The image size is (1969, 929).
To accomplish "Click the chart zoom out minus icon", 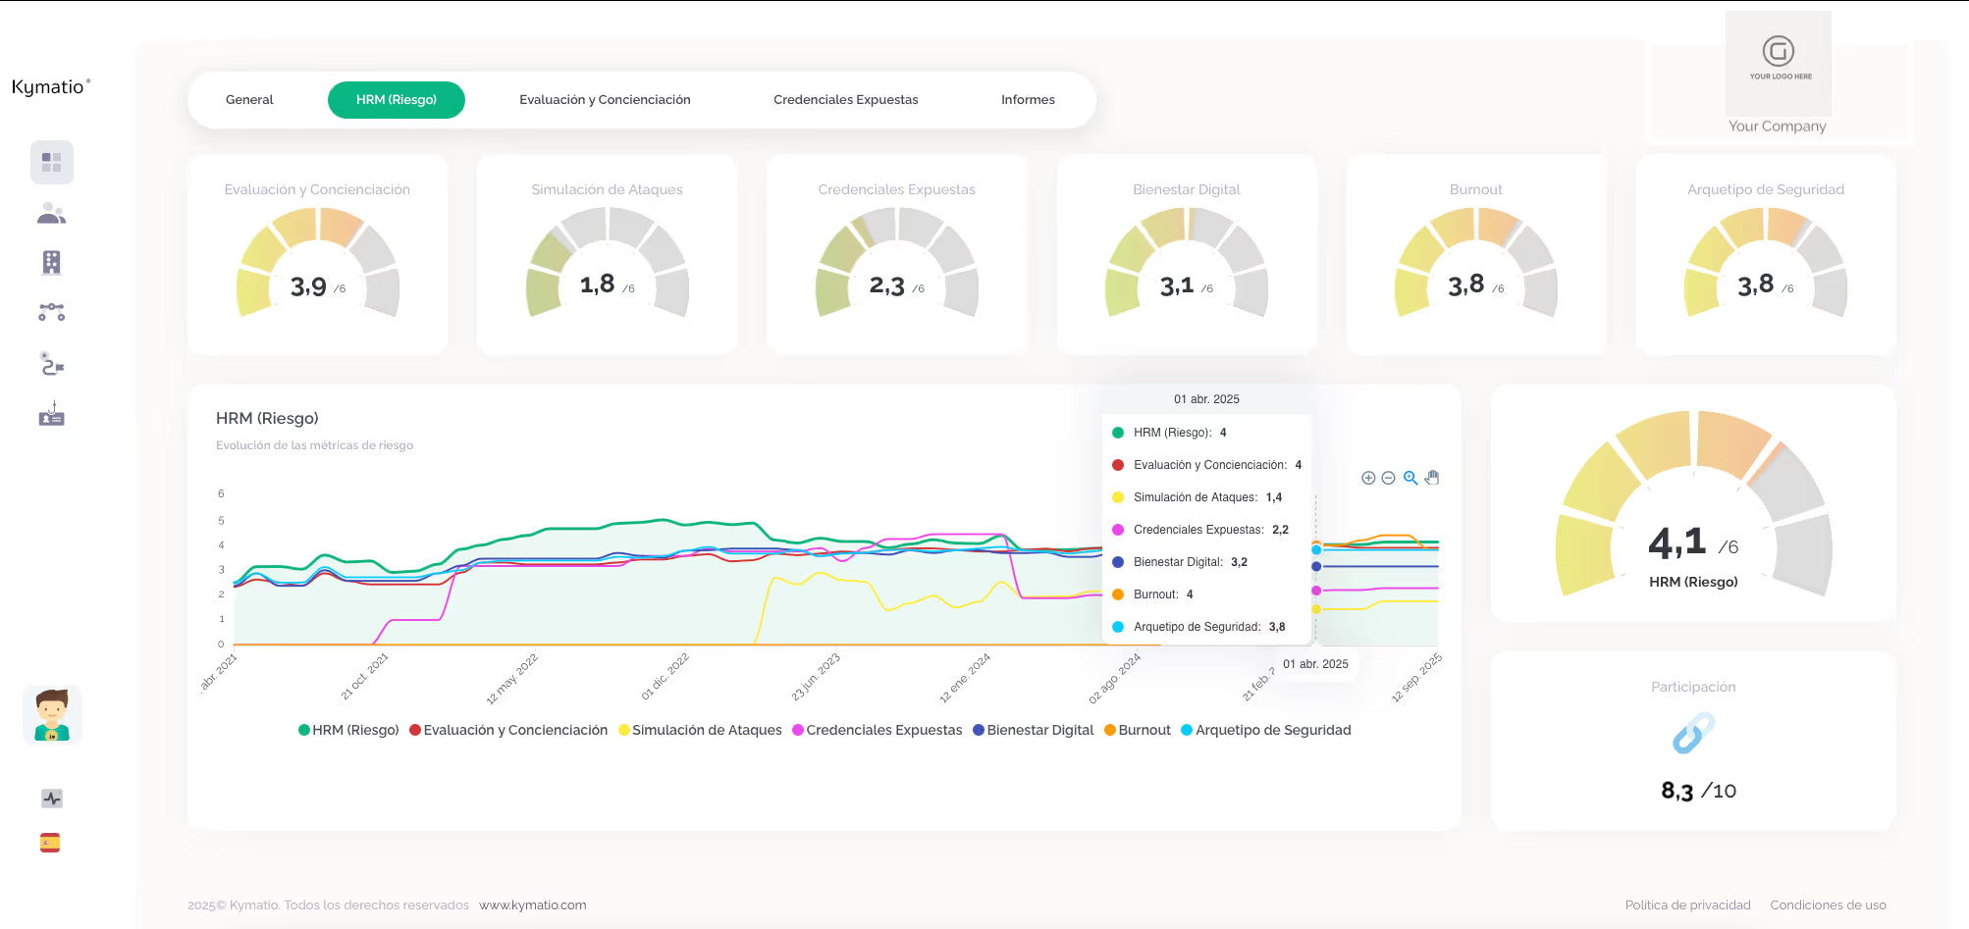I will tap(1388, 478).
